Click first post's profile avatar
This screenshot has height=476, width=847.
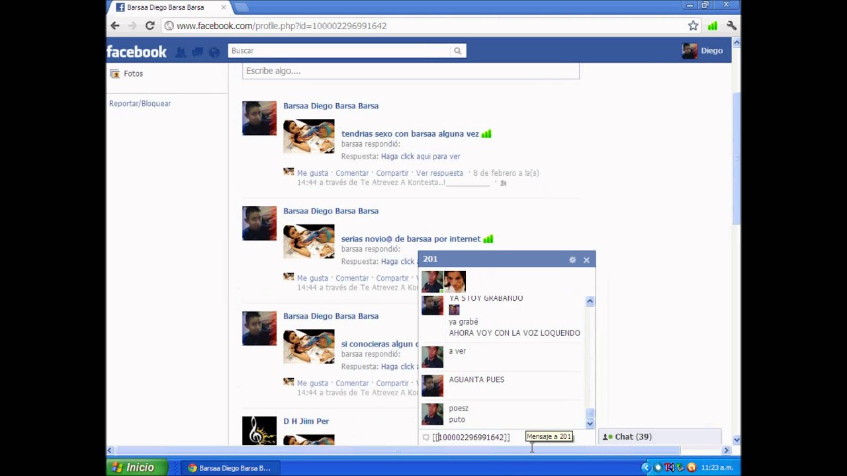tap(259, 118)
